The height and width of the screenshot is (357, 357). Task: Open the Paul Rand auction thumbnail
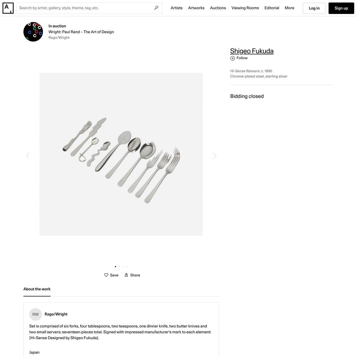click(33, 32)
